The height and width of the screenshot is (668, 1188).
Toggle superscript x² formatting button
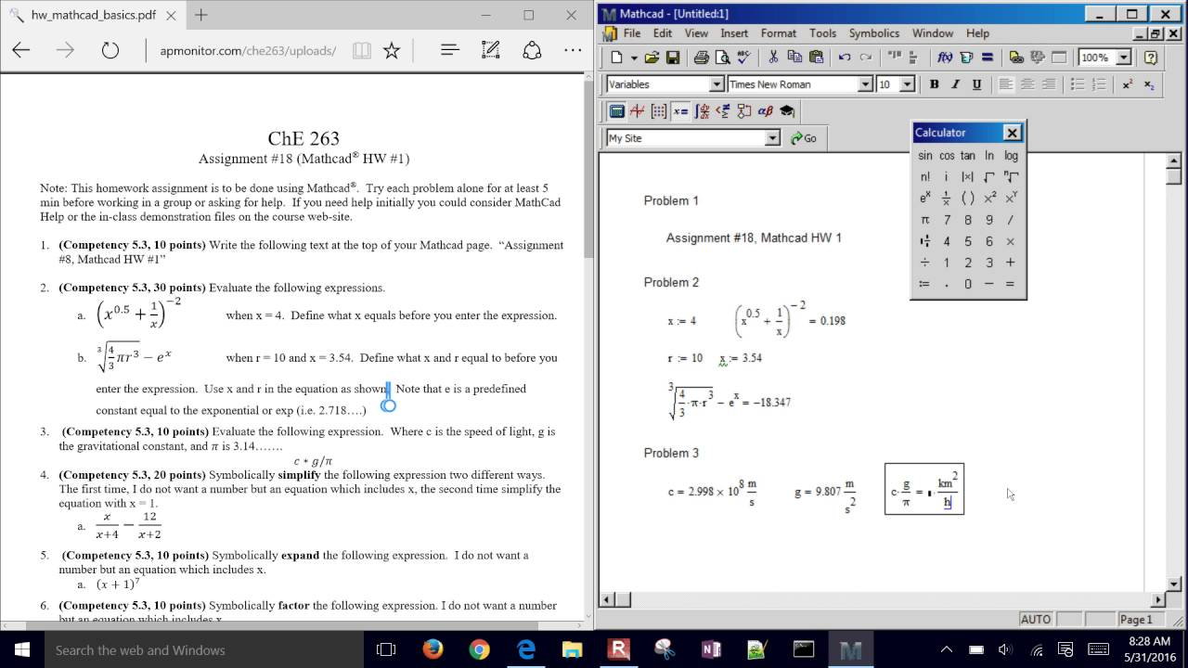(1128, 84)
